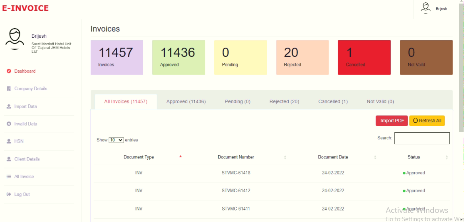Click the HSN person icon
Image resolution: width=464 pixels, height=222 pixels.
click(x=9, y=141)
